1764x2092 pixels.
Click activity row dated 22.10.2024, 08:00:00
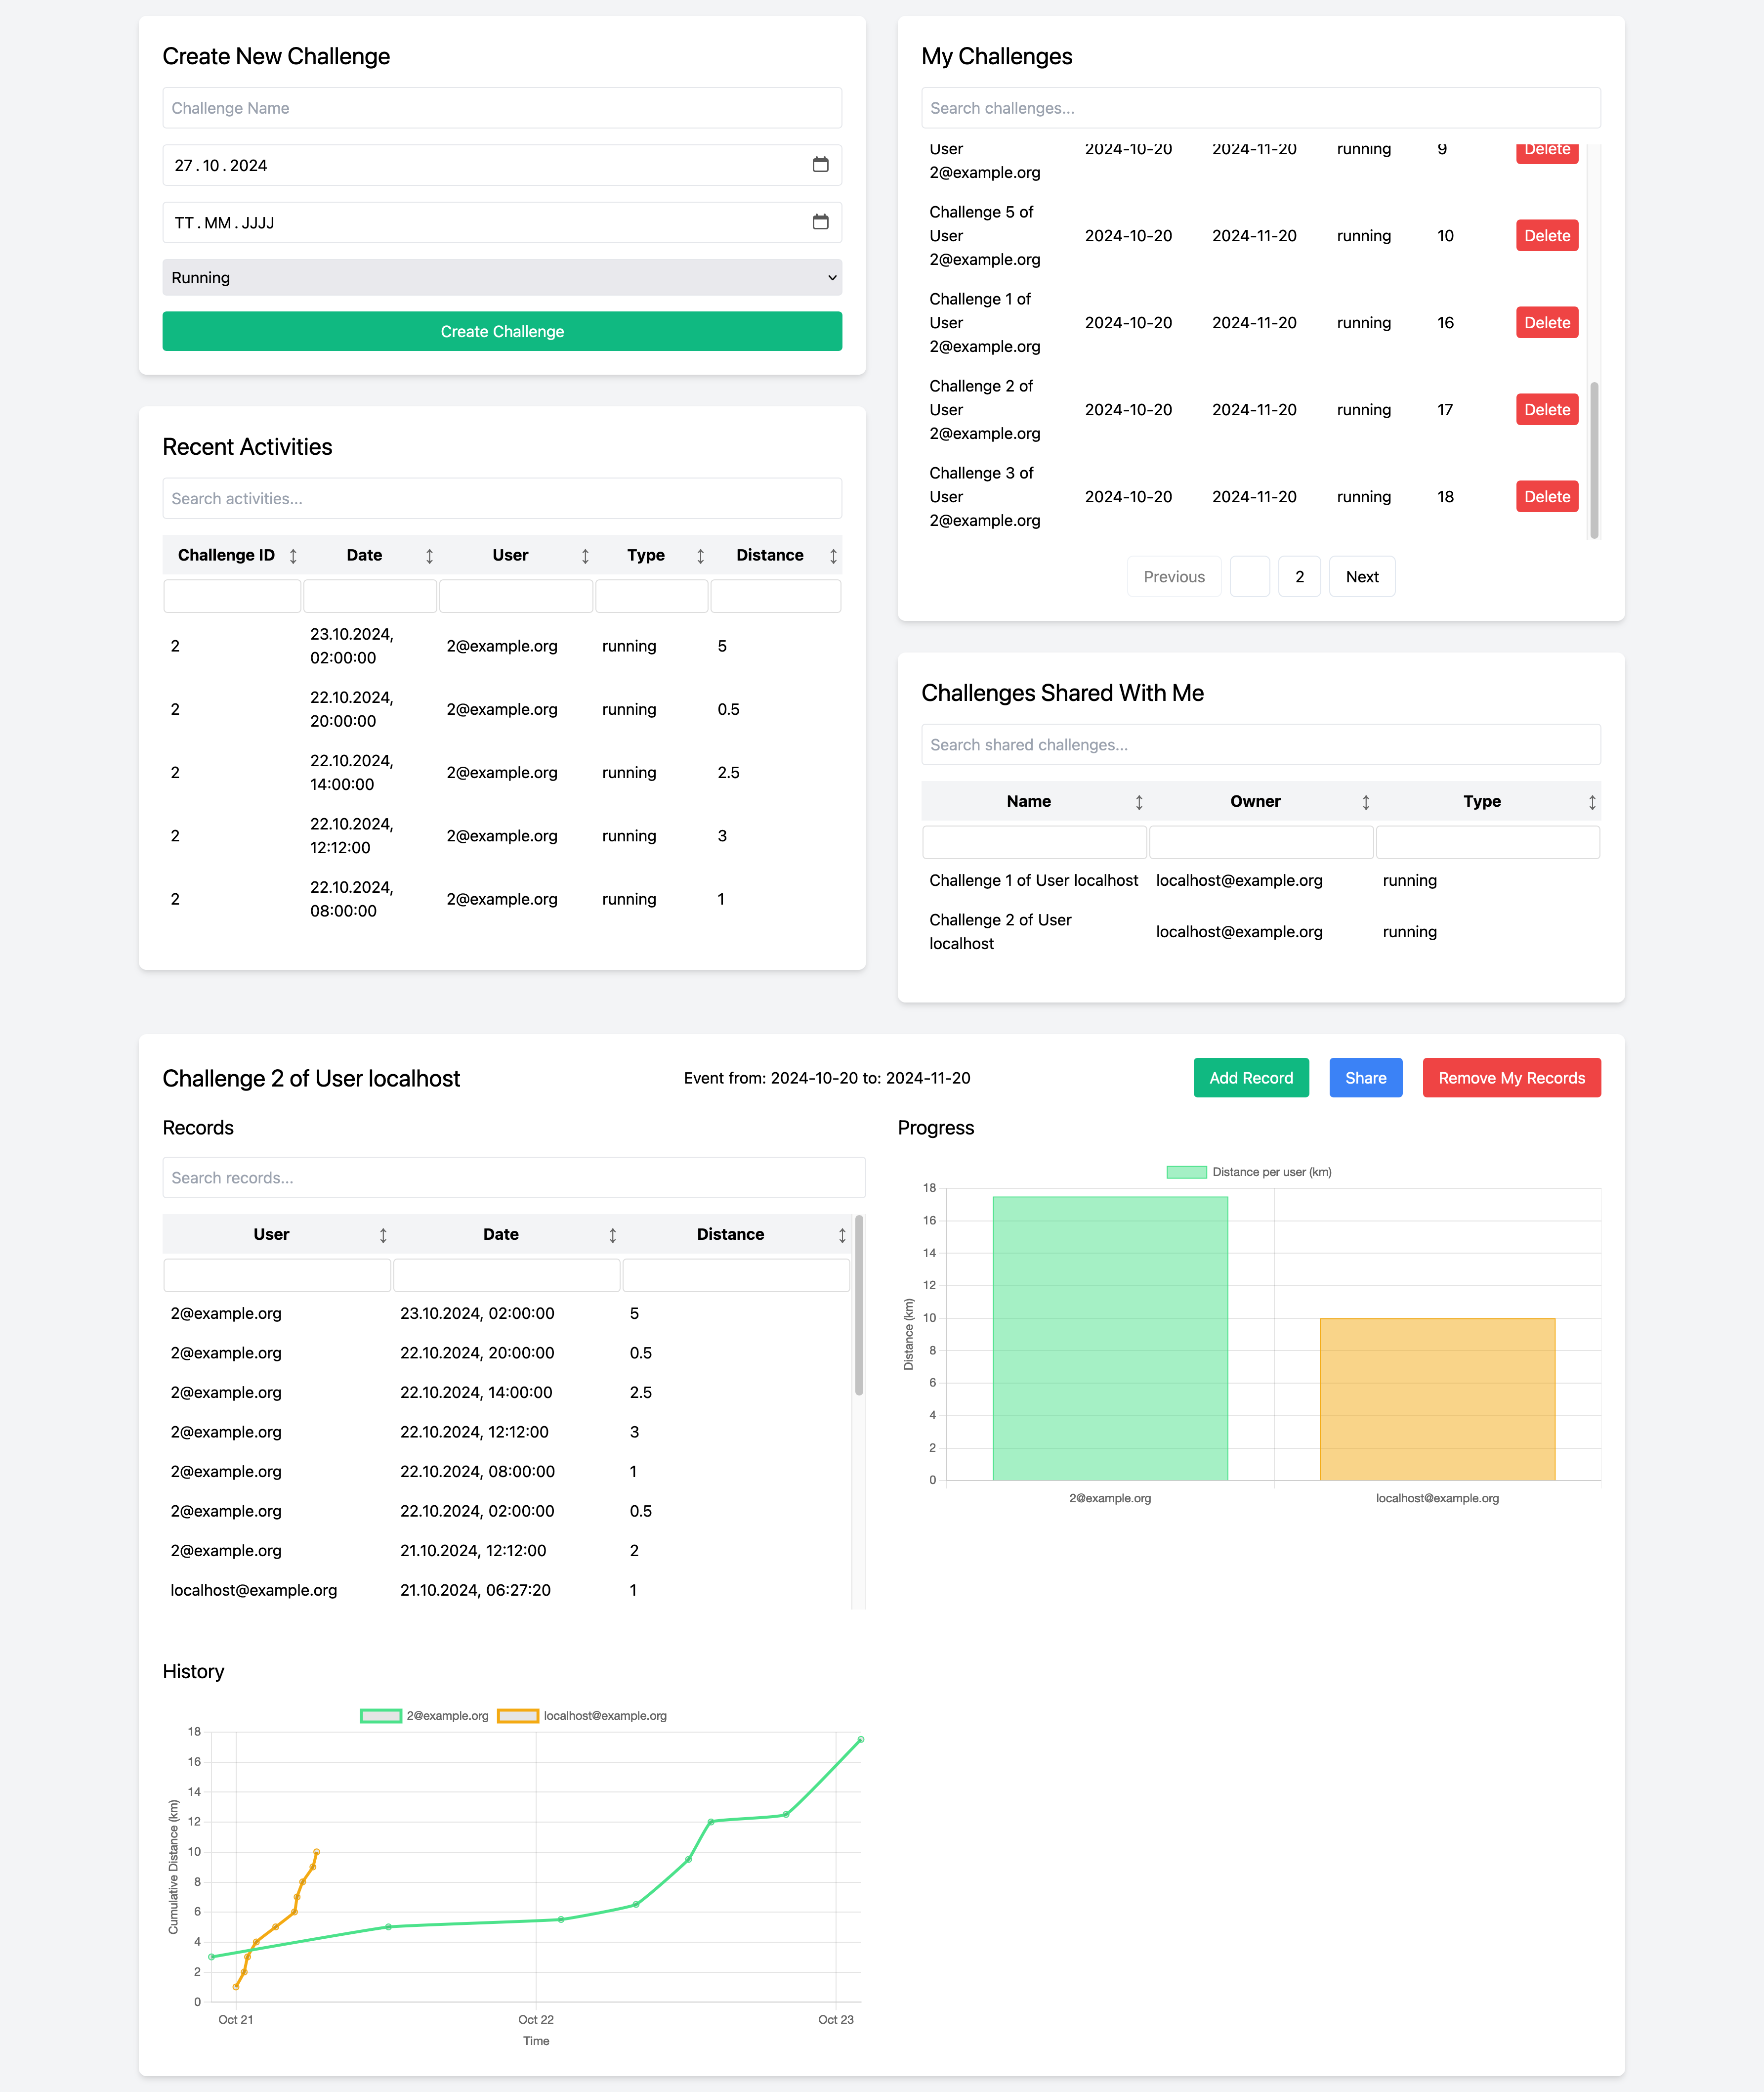(502, 898)
